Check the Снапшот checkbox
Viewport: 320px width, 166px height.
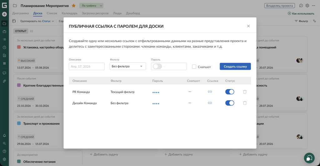click(194, 67)
